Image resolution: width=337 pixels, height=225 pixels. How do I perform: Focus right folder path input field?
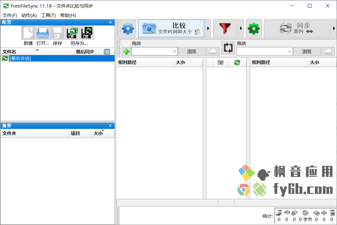click(262, 52)
